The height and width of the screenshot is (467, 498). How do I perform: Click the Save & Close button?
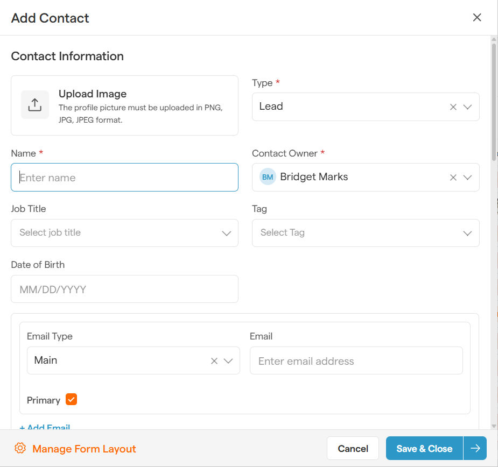pyautogui.click(x=424, y=448)
